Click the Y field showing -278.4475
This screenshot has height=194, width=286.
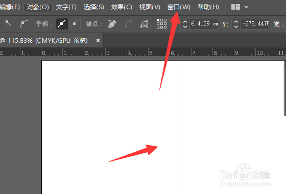click(255, 24)
